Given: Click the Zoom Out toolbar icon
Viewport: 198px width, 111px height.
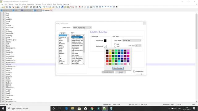Looking at the screenshot, I should [x=47, y=7].
